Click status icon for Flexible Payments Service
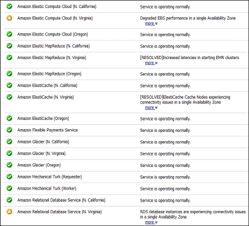Image resolution: width=249 pixels, height=226 pixels. tap(9, 130)
